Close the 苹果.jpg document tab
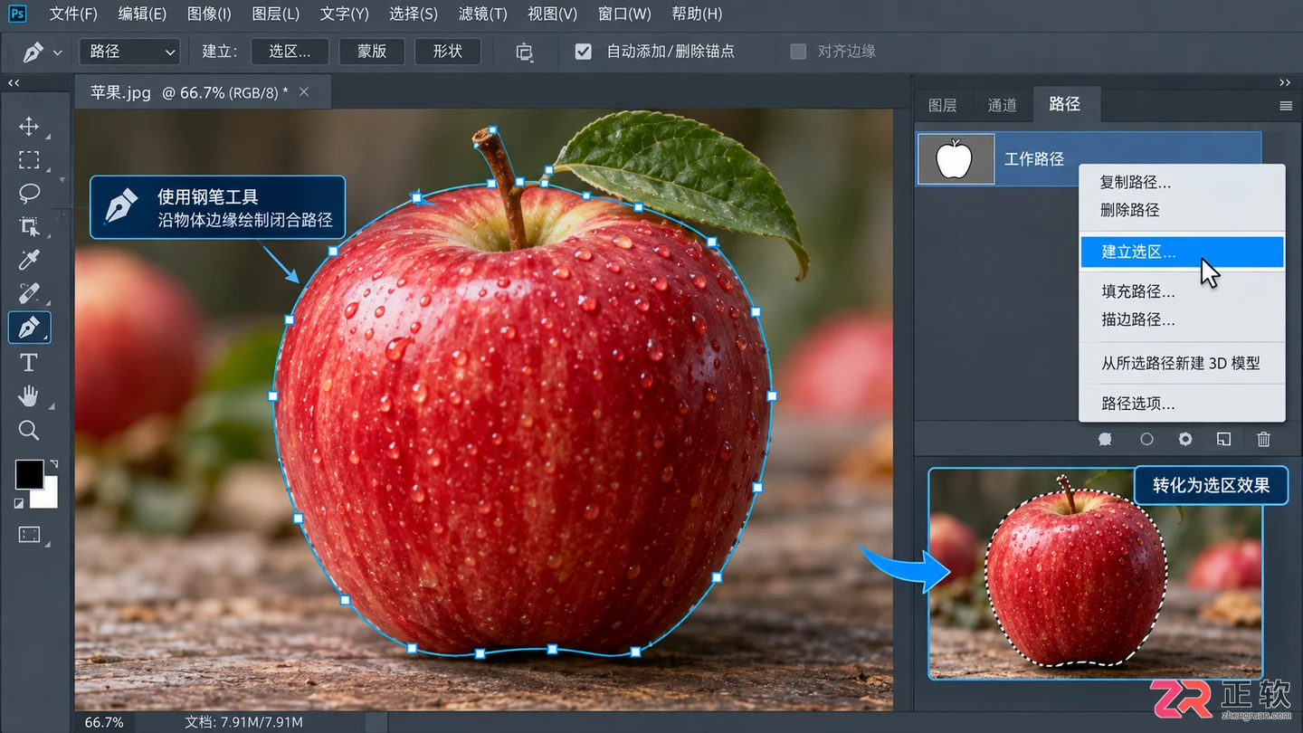1303x733 pixels. pyautogui.click(x=304, y=91)
